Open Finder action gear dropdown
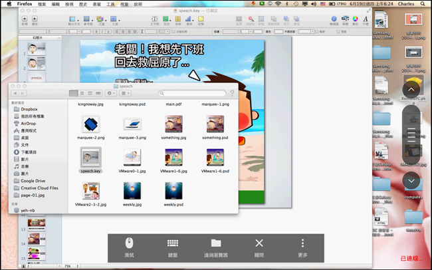 point(111,94)
